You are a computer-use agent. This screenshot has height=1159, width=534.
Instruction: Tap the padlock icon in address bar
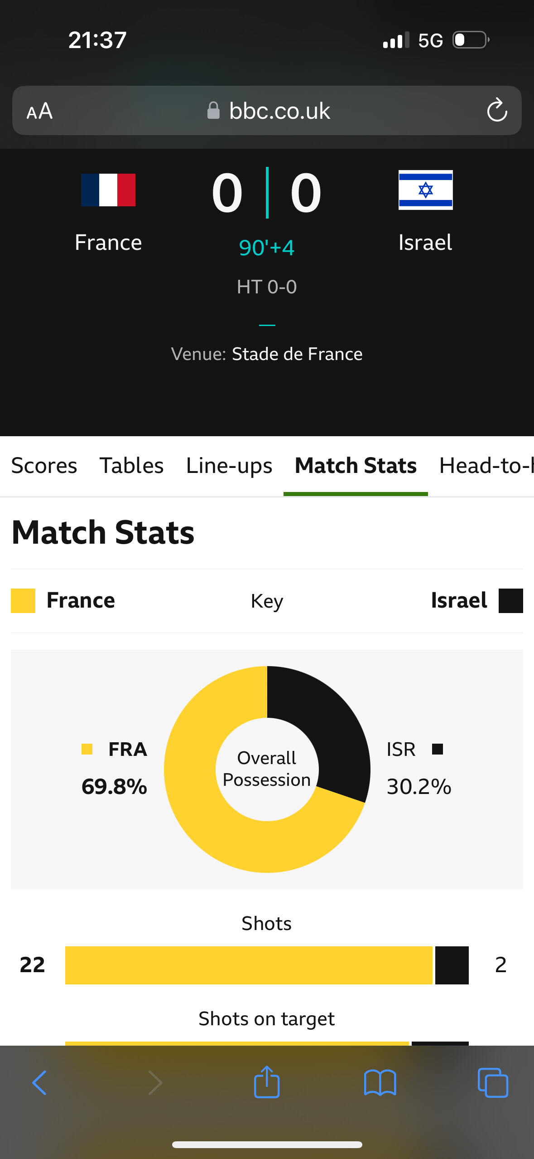pyautogui.click(x=213, y=110)
